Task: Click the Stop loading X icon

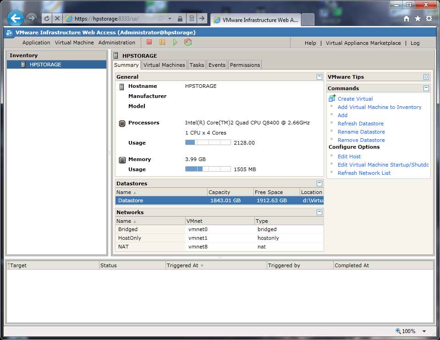Action: click(57, 19)
